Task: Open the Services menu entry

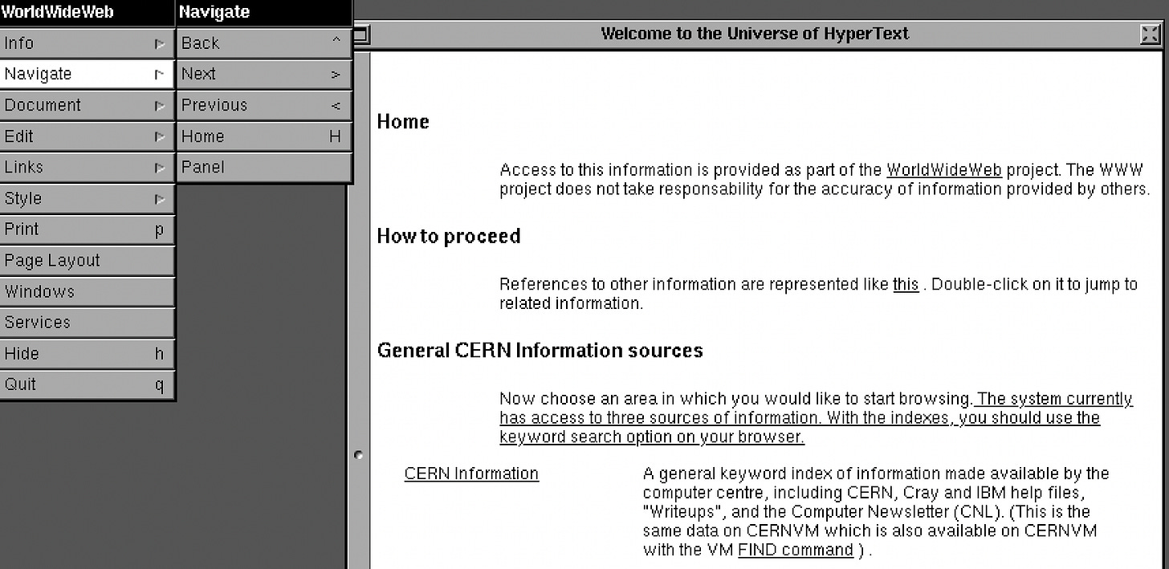Action: click(x=87, y=323)
